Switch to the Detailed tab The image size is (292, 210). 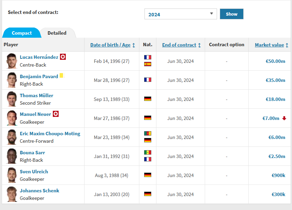coord(57,33)
